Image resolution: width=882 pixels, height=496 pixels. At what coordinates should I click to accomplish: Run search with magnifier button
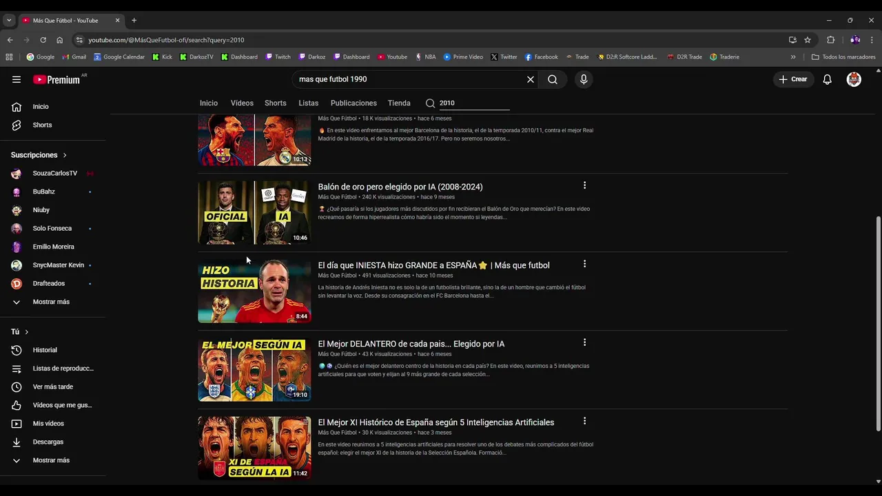coord(553,79)
